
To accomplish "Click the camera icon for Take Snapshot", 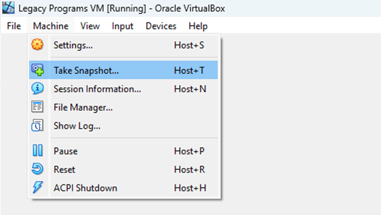I will coord(38,70).
